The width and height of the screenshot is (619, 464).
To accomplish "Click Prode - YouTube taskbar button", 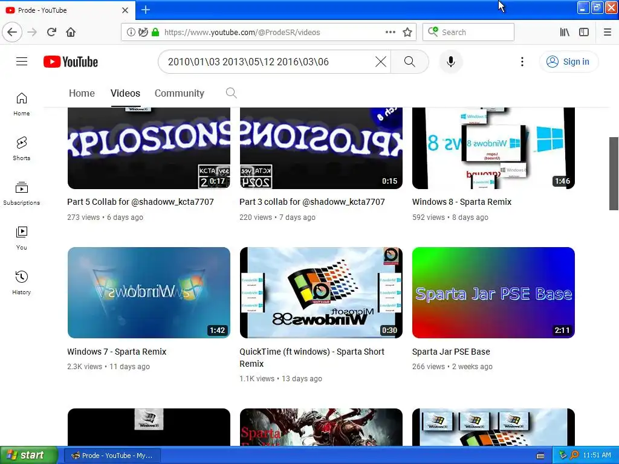I will (112, 456).
